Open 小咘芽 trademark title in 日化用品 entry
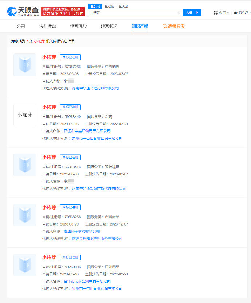 coord(49,258)
